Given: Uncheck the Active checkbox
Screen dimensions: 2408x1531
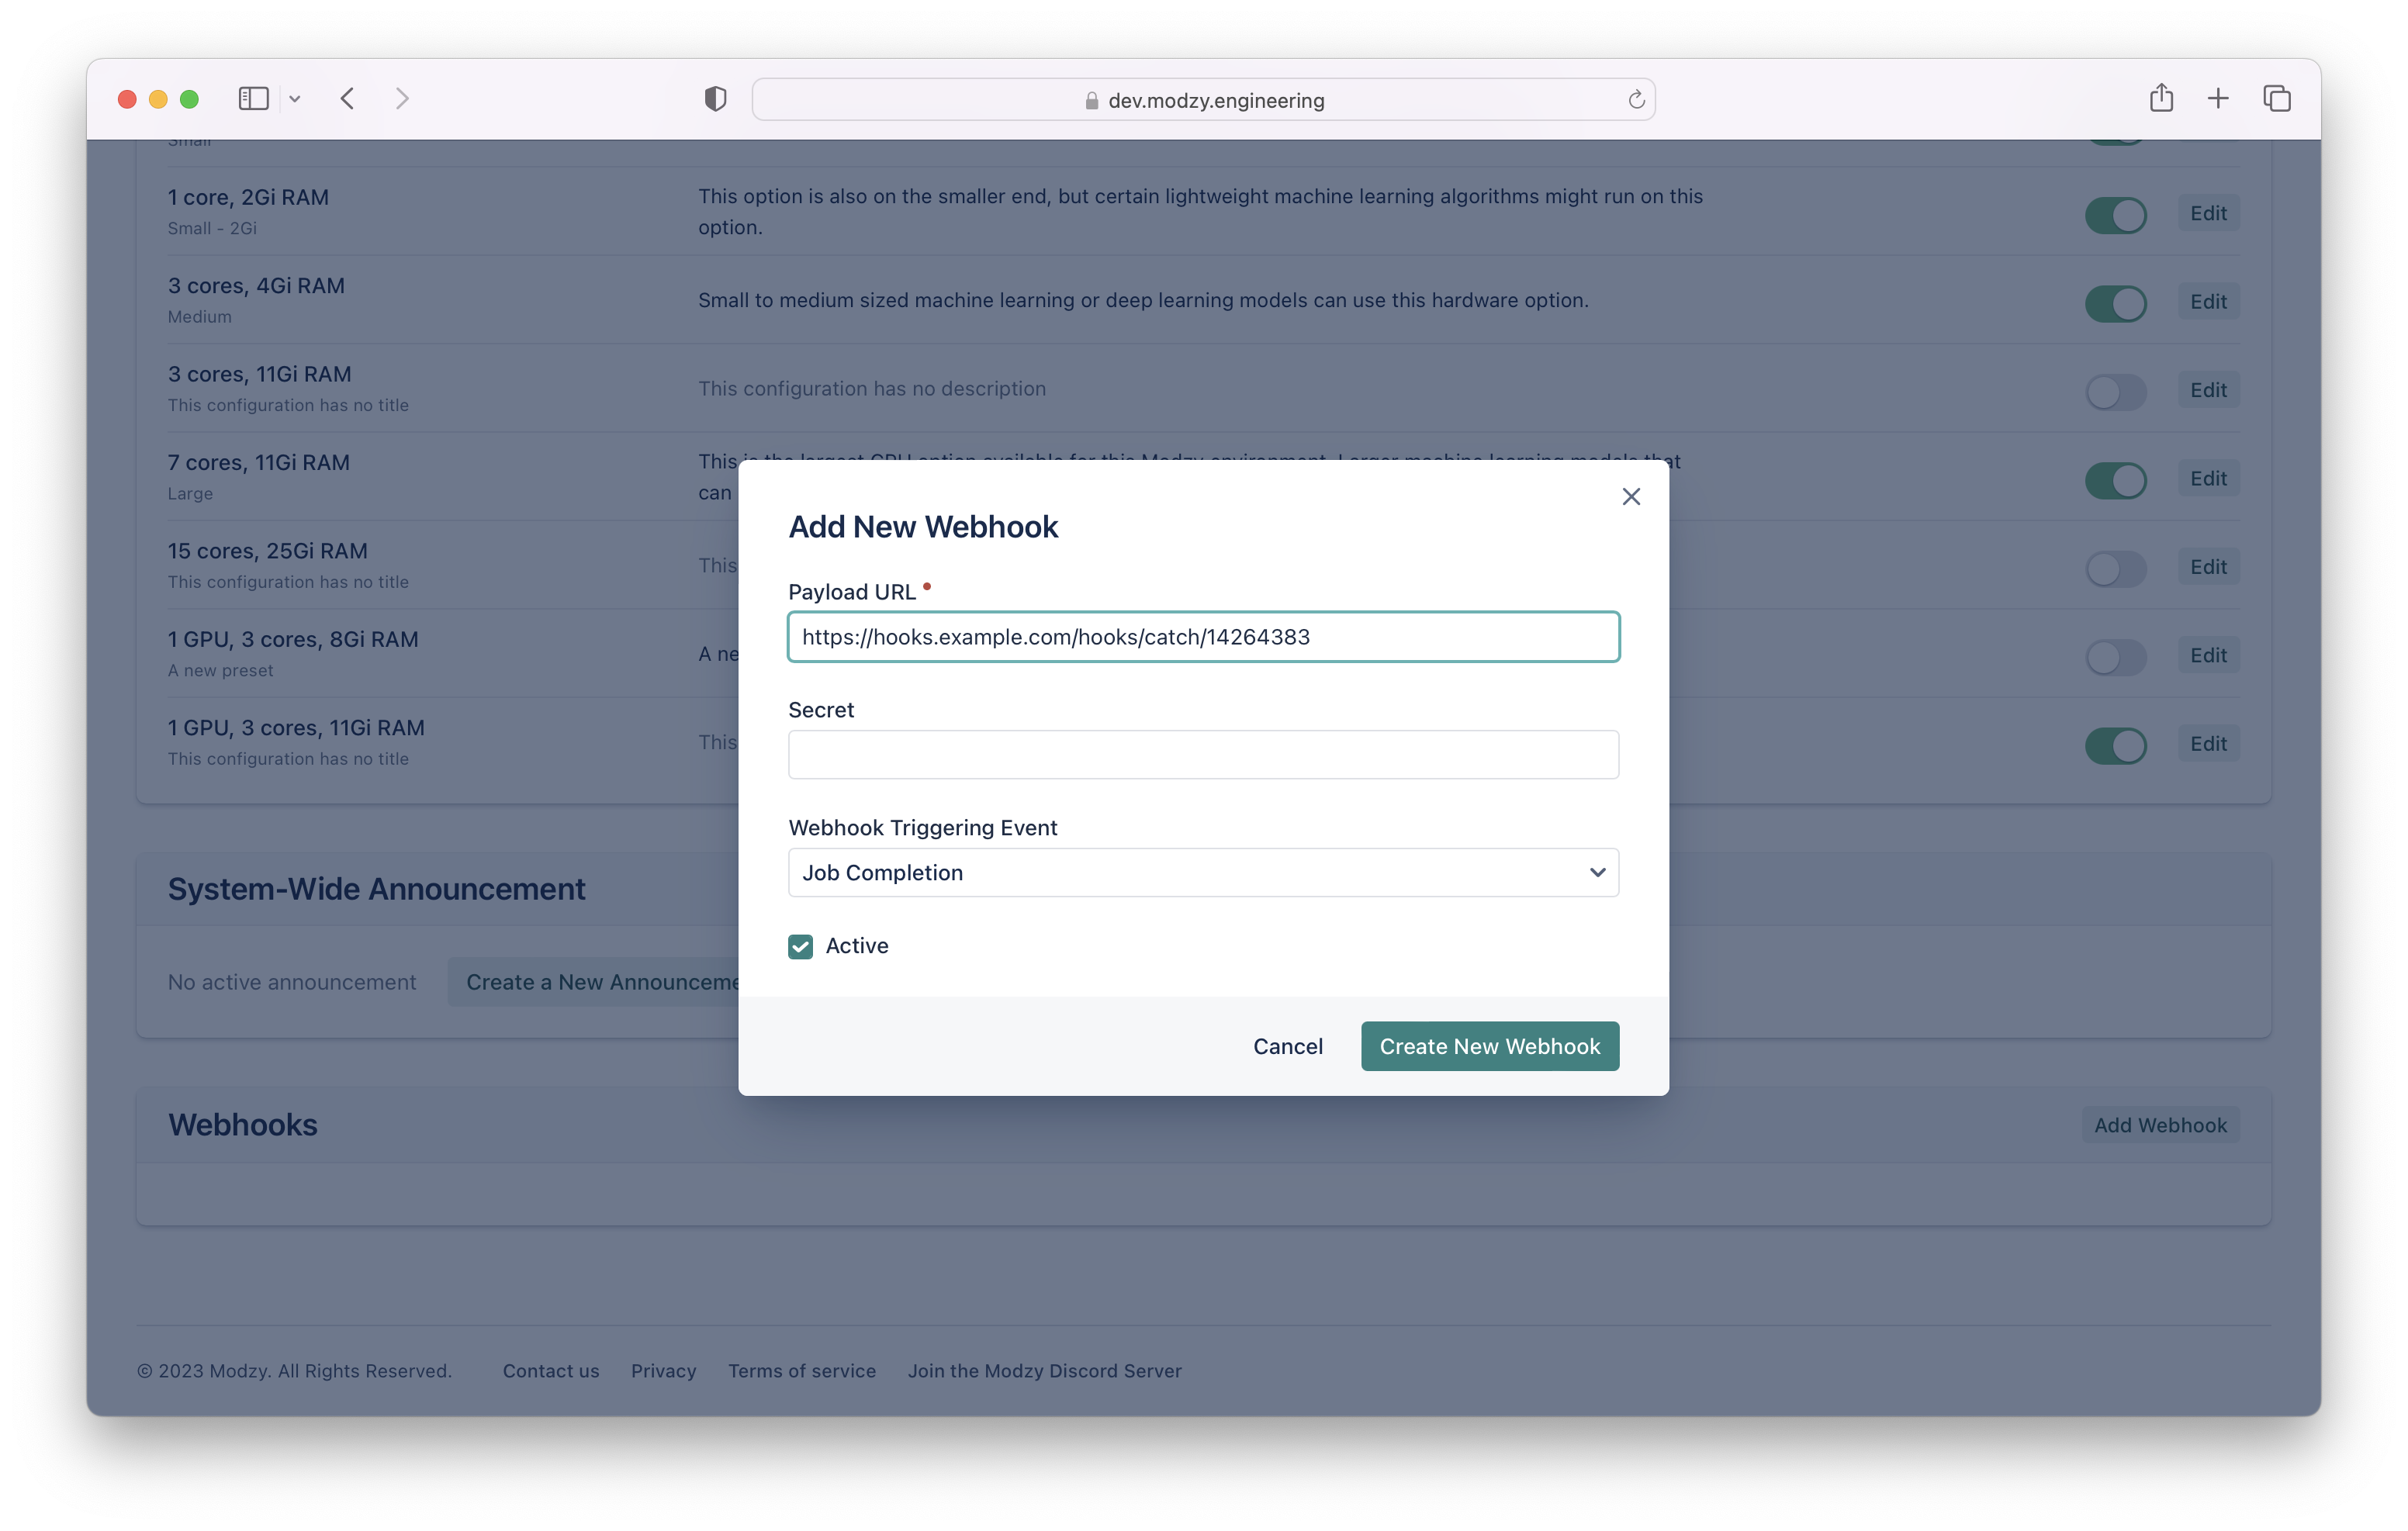Looking at the screenshot, I should tap(800, 946).
